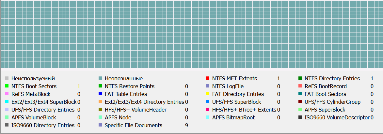Click the 'ReFS BootRecord' label
Image resolution: width=383 pixels, height=134 pixels.
pos(326,86)
